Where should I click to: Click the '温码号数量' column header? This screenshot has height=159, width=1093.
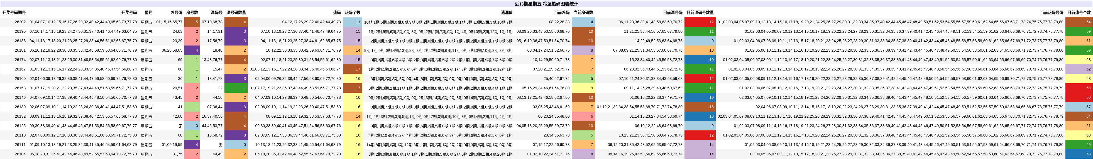(x=236, y=13)
